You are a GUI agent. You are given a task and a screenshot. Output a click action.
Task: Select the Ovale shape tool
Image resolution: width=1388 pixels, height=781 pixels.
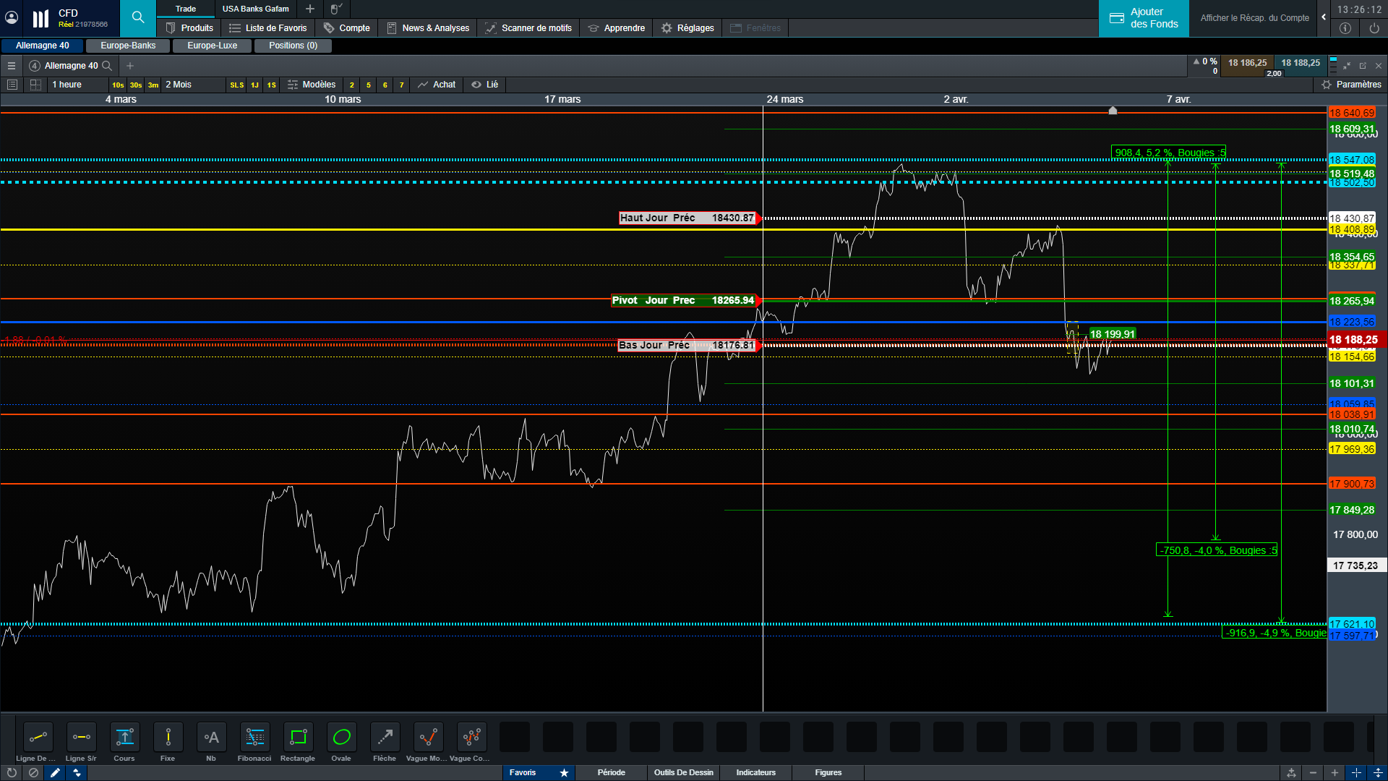tap(341, 738)
